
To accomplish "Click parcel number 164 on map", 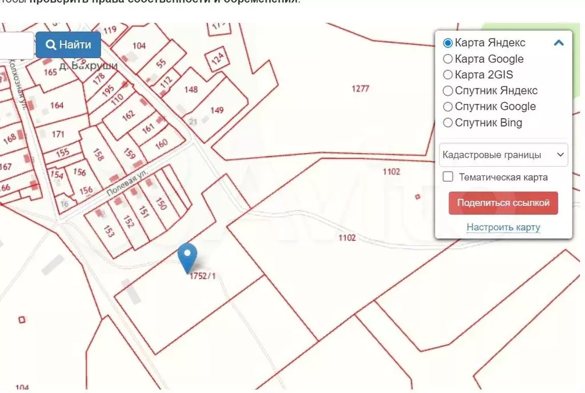I will [57, 106].
